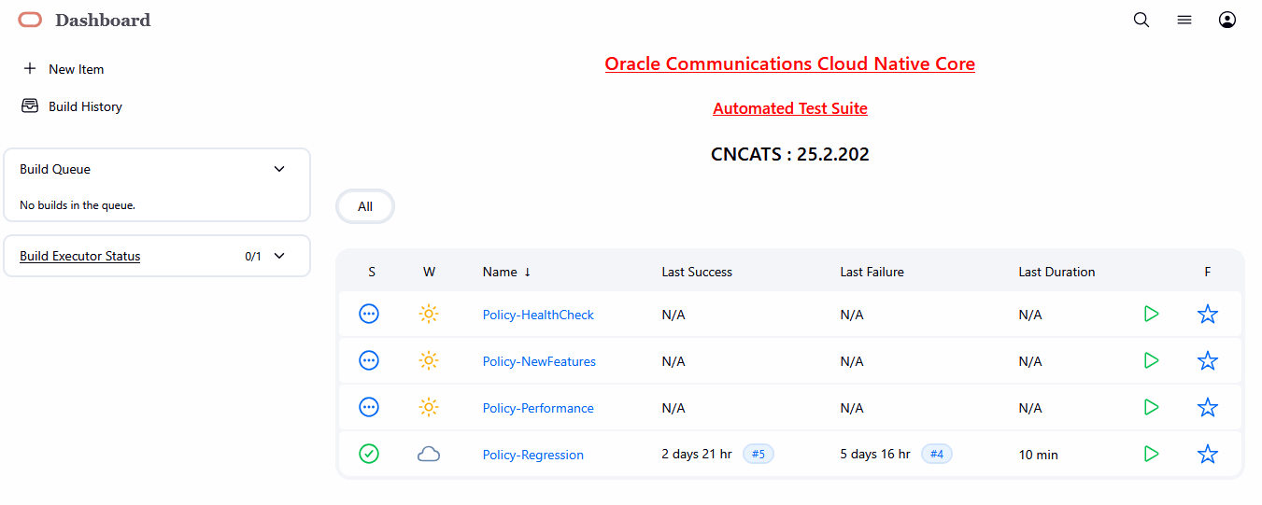Click Policy-NewFeatures not-built status icon
This screenshot has height=505, width=1262.
(369, 360)
